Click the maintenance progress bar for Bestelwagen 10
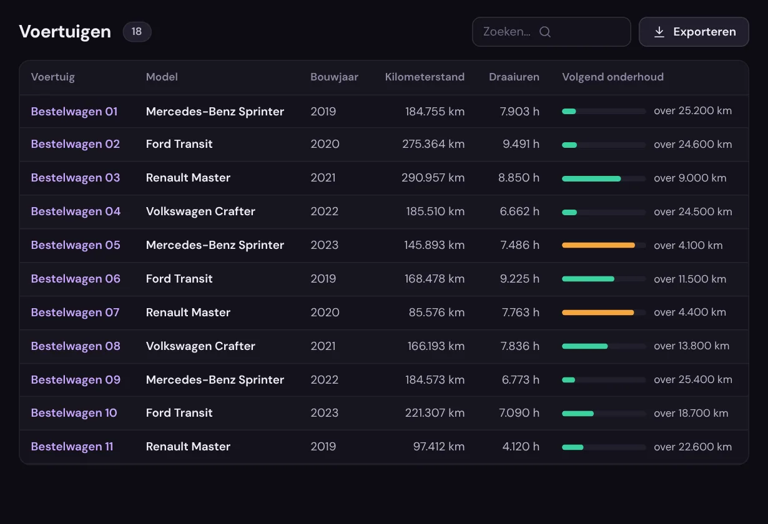The width and height of the screenshot is (768, 524). click(x=604, y=413)
